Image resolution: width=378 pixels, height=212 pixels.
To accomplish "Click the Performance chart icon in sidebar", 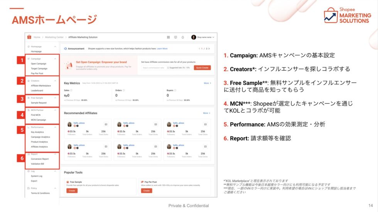I will 29,127.
